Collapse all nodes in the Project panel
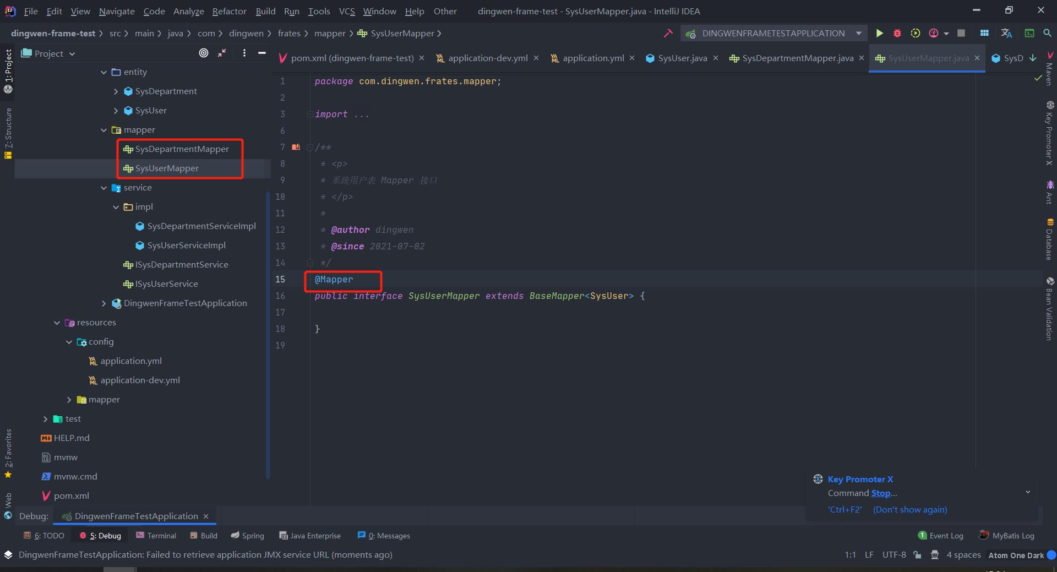 click(222, 53)
